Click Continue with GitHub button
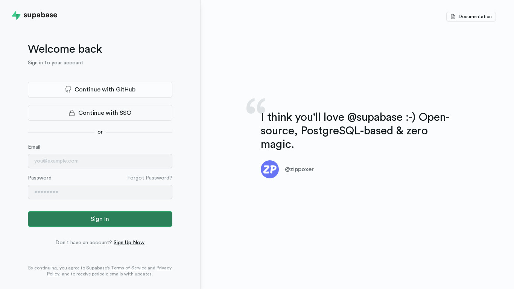Screen dimensions: 514x289 (x=100, y=90)
